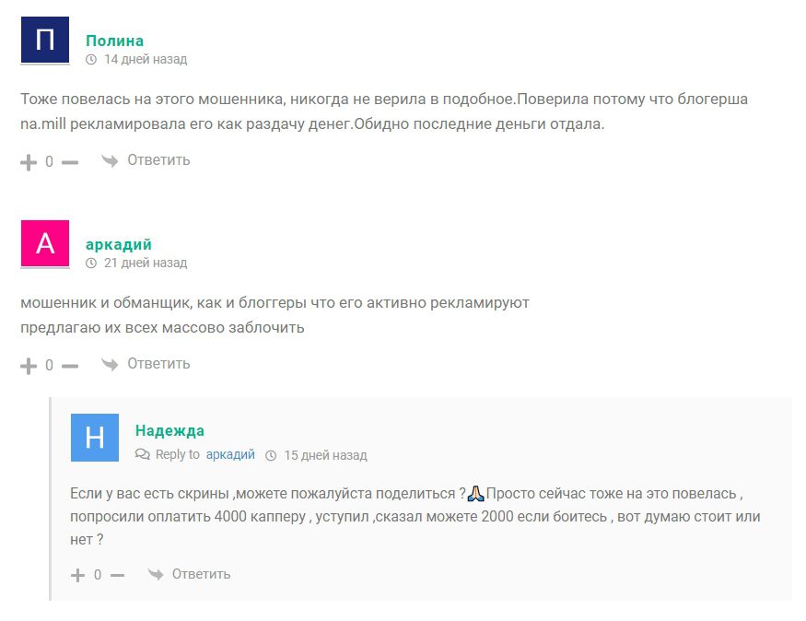Upvote Надежда's reply with plus icon
The image size is (806, 621).
[77, 575]
